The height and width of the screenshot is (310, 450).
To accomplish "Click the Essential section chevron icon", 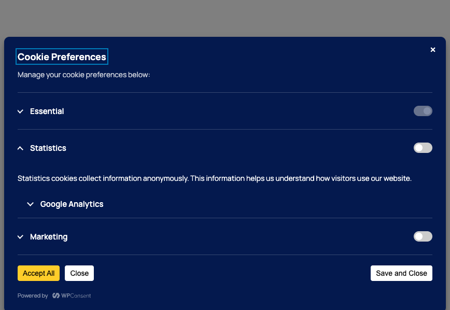I will click(20, 111).
